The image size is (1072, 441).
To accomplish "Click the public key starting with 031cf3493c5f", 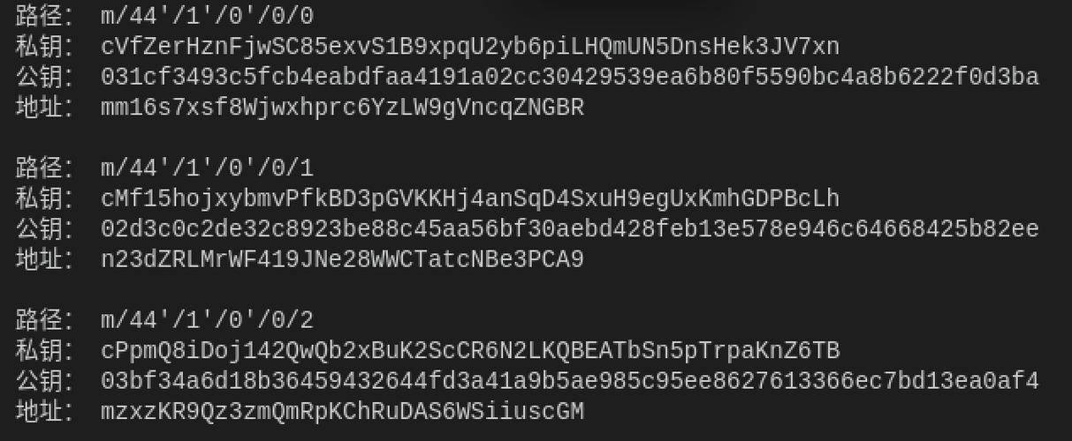I will 570,78.
